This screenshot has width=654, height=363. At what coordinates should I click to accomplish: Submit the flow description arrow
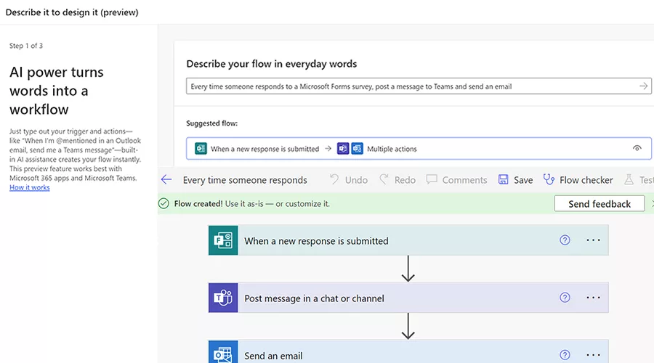pos(643,86)
